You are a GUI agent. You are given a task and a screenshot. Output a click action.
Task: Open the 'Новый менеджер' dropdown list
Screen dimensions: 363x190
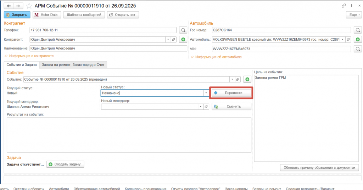[201, 106]
